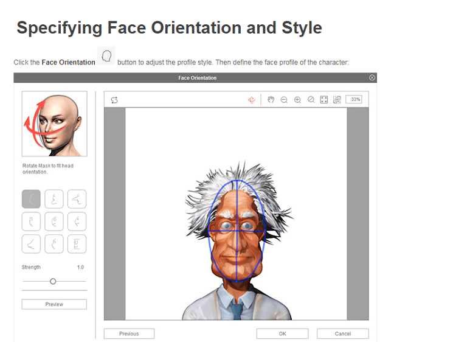This screenshot has width=456, height=342.
Task: Close the Face Orientation dialog
Action: click(x=371, y=77)
